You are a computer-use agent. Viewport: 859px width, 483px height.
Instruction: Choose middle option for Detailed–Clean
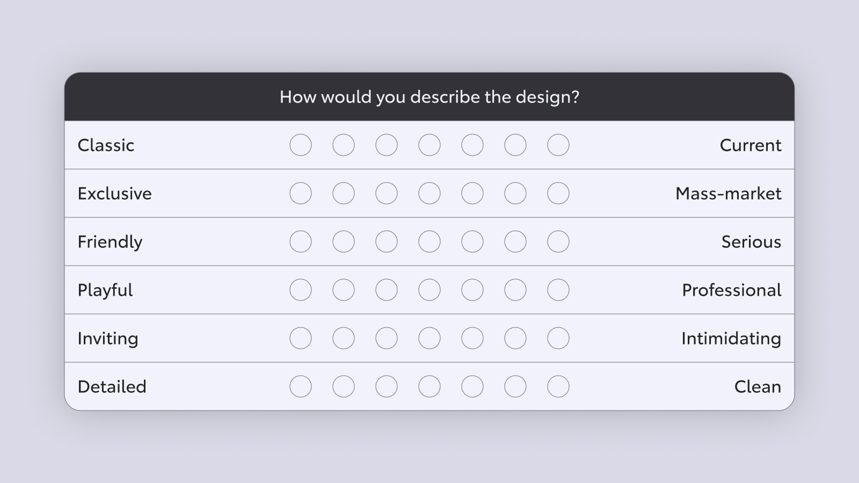point(429,386)
